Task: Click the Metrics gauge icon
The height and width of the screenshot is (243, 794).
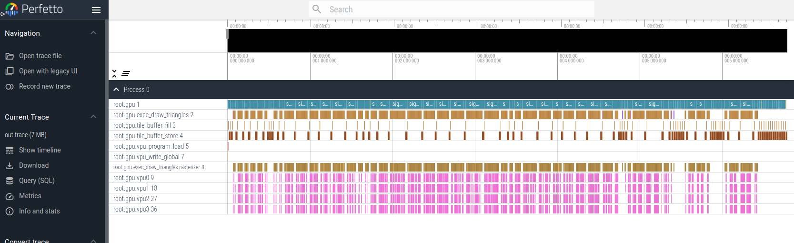Action: pos(10,196)
